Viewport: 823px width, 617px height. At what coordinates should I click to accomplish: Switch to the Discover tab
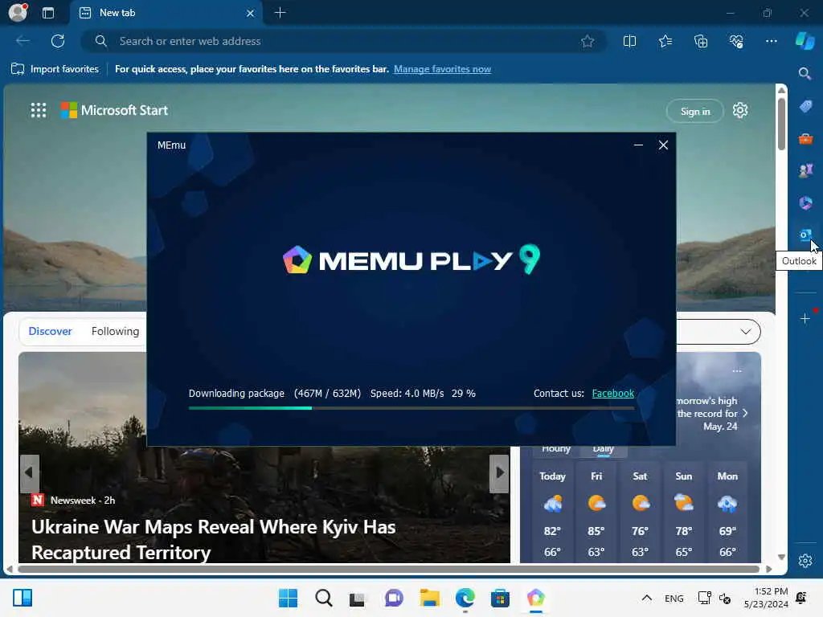tap(50, 331)
